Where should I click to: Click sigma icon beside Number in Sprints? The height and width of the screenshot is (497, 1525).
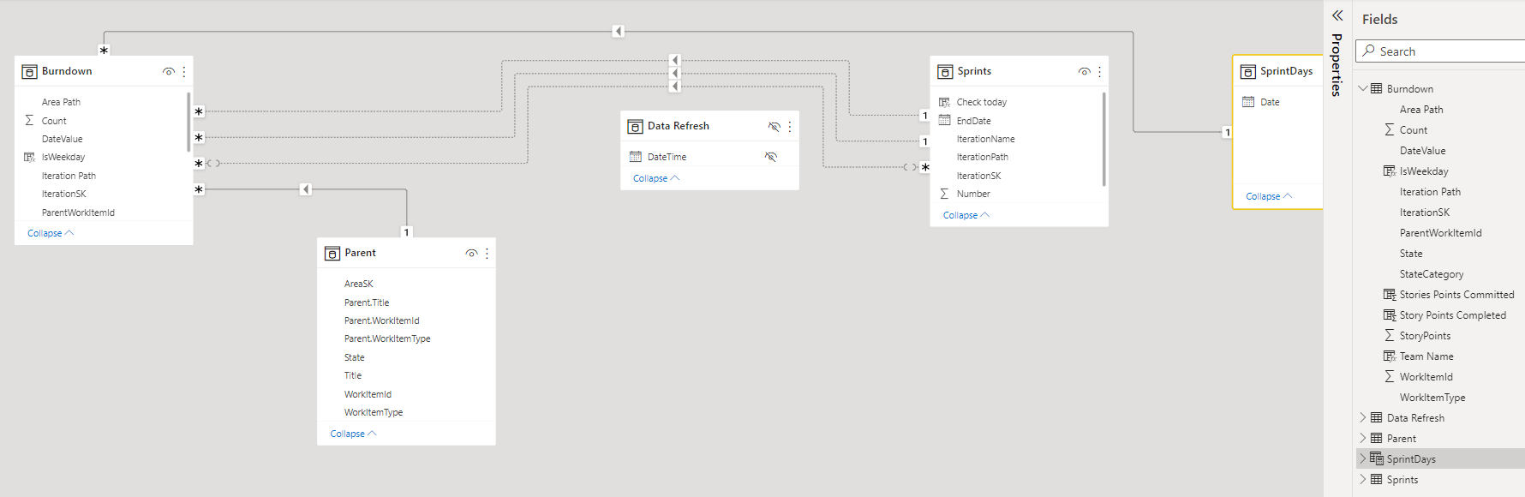944,194
